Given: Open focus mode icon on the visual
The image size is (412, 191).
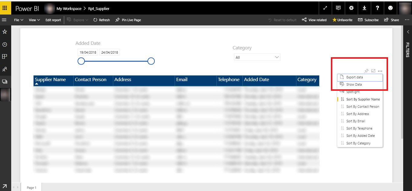Looking at the screenshot, I should coord(373,71).
